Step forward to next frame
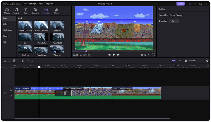This screenshot has height=122, width=211. click(118, 55)
